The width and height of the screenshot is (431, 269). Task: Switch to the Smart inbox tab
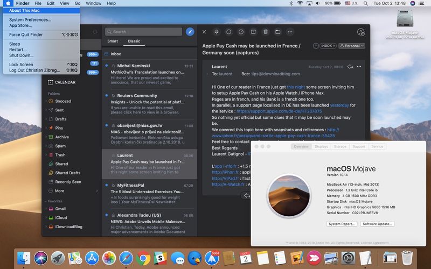tap(113, 41)
